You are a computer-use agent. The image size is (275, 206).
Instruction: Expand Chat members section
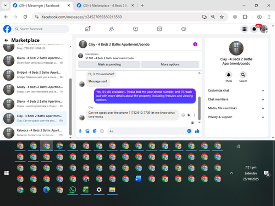coord(236,99)
